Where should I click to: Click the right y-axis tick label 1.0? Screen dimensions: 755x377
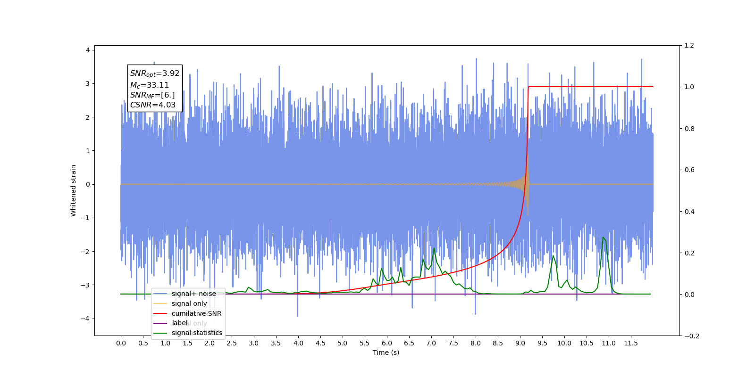(x=689, y=87)
